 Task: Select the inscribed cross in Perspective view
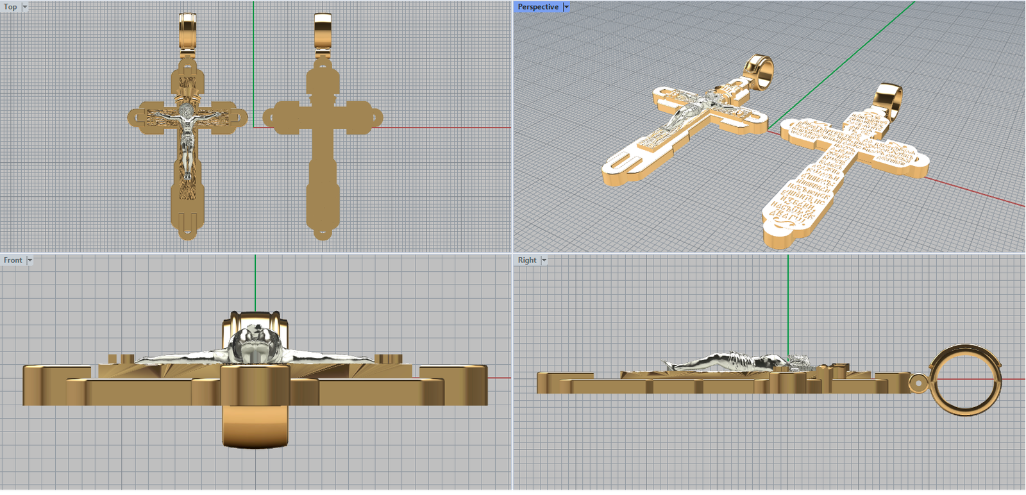(x=827, y=173)
